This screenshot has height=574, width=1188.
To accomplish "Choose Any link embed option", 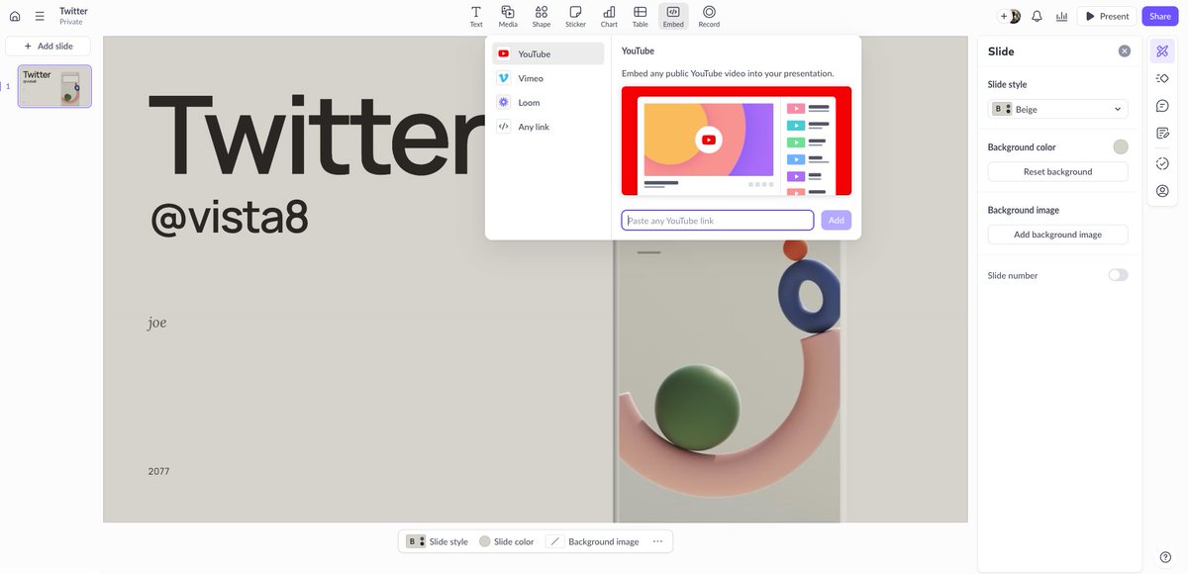I will pyautogui.click(x=548, y=127).
